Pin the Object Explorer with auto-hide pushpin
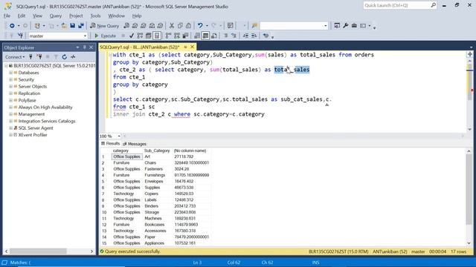Image resolution: width=476 pixels, height=267 pixels. (84, 47)
